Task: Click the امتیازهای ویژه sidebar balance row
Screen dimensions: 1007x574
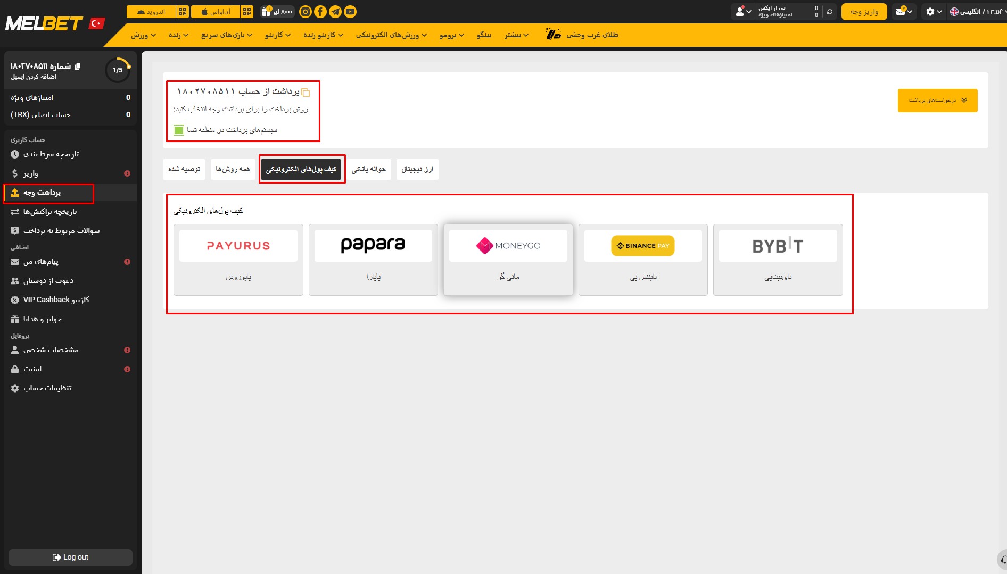Action: [x=70, y=98]
